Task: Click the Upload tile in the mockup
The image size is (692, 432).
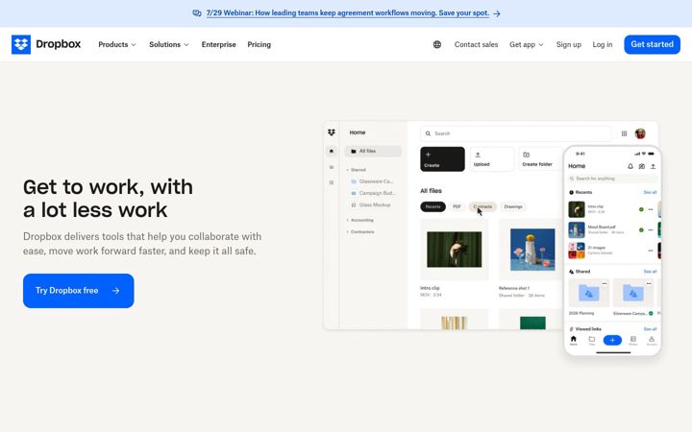Action: click(492, 159)
